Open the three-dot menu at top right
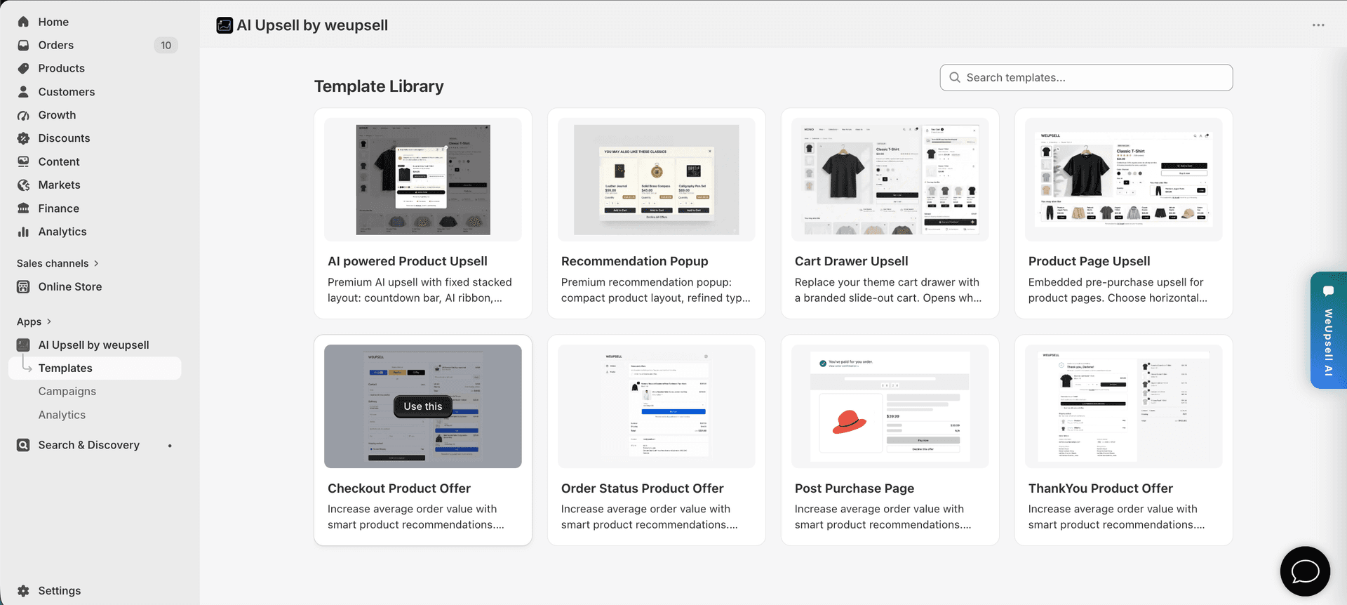The image size is (1347, 605). [1318, 25]
